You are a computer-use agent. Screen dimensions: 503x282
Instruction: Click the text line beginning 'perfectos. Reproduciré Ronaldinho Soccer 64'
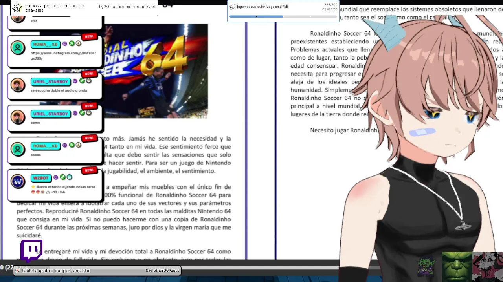pos(124,211)
